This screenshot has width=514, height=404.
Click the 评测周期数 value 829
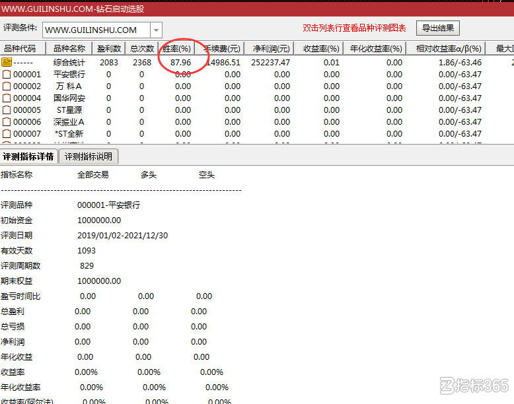(87, 266)
